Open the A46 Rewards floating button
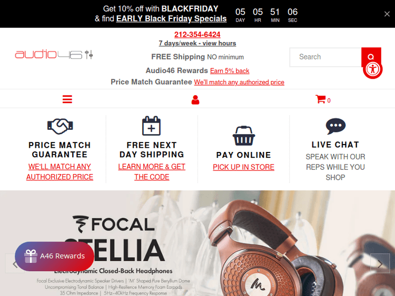Image resolution: width=395 pixels, height=296 pixels. 54,256
